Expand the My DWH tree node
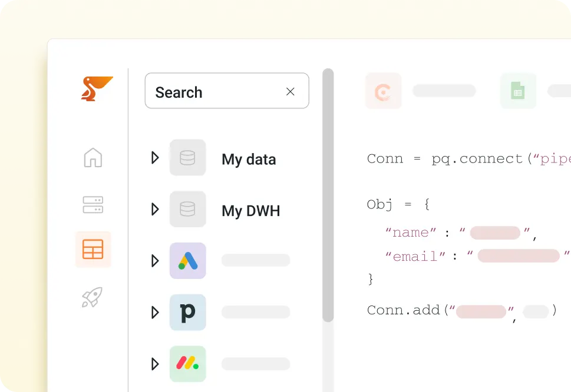Image resolution: width=571 pixels, height=392 pixels. pos(154,209)
